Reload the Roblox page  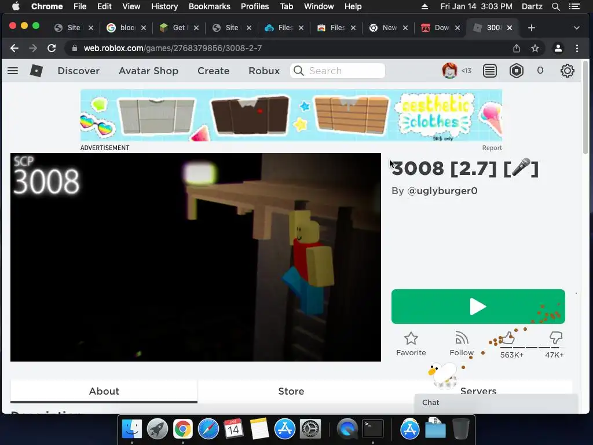pos(52,48)
